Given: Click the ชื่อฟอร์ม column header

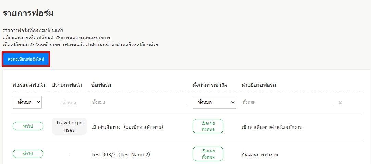Looking at the screenshot, I should [101, 85].
